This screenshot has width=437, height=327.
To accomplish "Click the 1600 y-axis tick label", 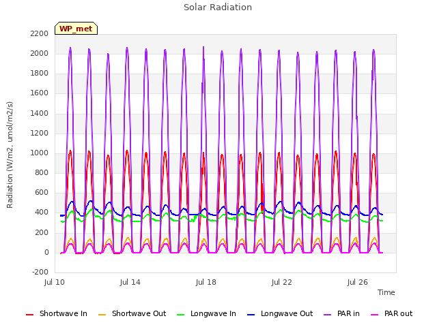I will pyautogui.click(x=40, y=93).
